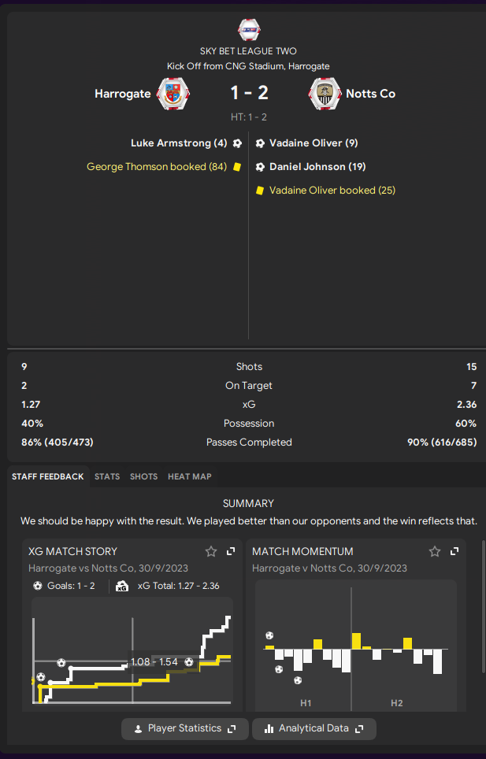Switch to the Stats tab
Viewport: 486px width, 759px height.
[107, 477]
